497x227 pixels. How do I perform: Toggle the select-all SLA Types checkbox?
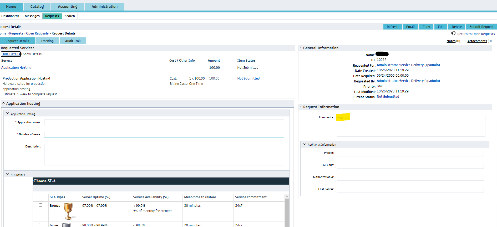point(40,197)
